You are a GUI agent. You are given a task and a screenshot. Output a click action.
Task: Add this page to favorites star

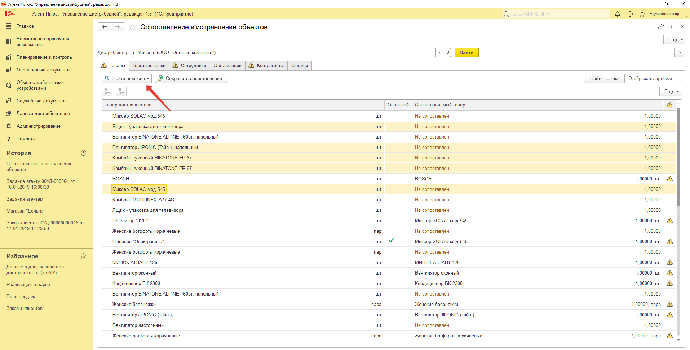tap(132, 27)
